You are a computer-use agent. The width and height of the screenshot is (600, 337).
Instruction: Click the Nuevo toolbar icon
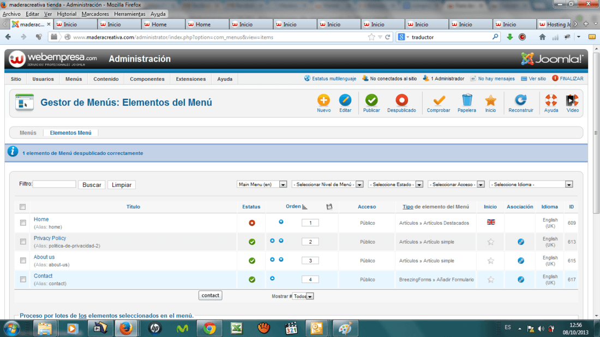323,100
